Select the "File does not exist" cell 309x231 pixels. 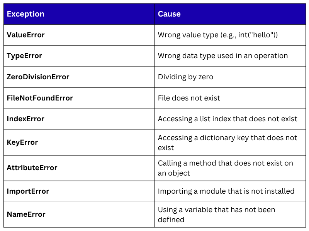click(x=189, y=98)
